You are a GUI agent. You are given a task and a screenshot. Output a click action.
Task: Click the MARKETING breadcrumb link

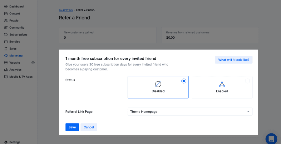click(66, 10)
